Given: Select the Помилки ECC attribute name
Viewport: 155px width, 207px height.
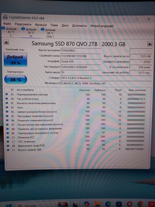Looking at the screenshot, I should (x=26, y=137).
